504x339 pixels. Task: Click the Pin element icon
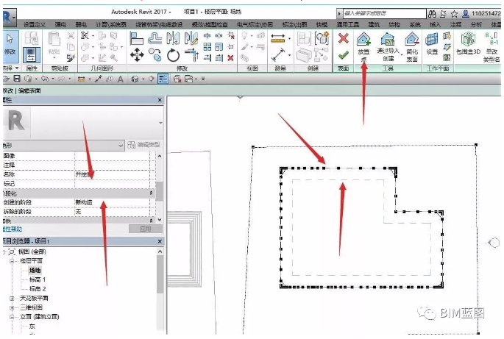point(230,47)
